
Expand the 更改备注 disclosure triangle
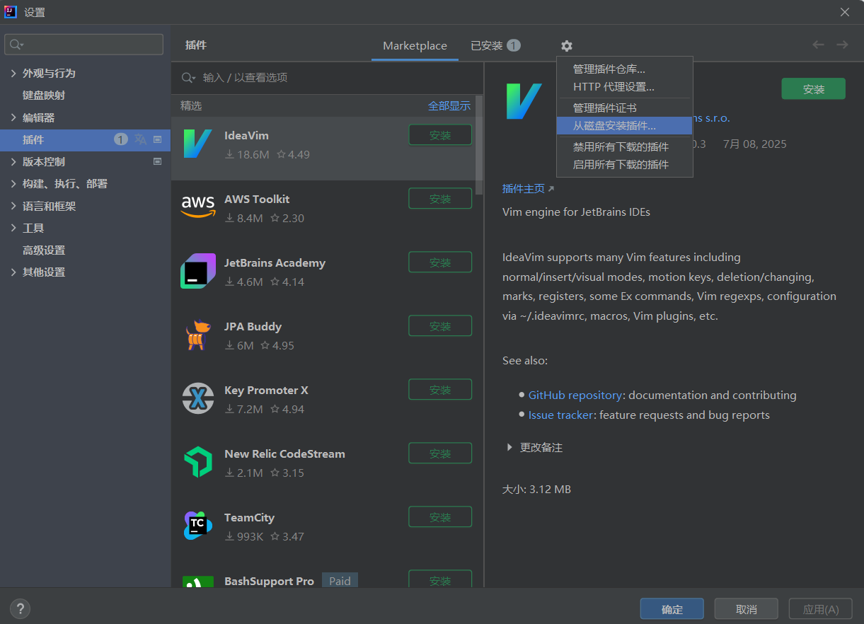[x=509, y=447]
